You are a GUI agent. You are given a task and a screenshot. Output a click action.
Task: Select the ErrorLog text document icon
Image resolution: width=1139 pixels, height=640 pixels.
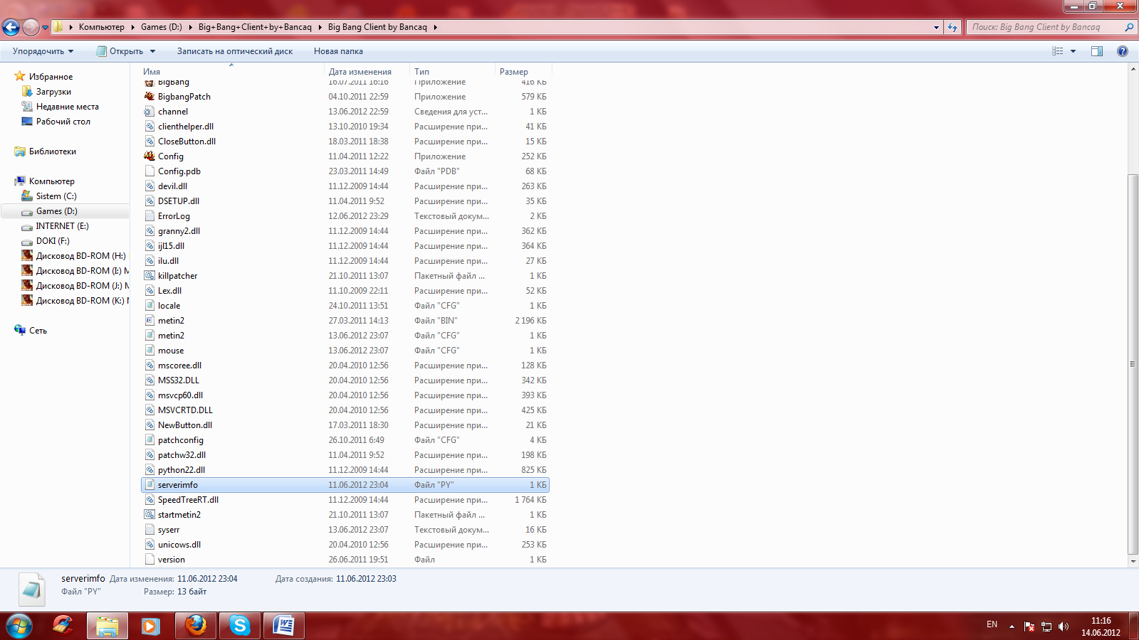(x=149, y=216)
